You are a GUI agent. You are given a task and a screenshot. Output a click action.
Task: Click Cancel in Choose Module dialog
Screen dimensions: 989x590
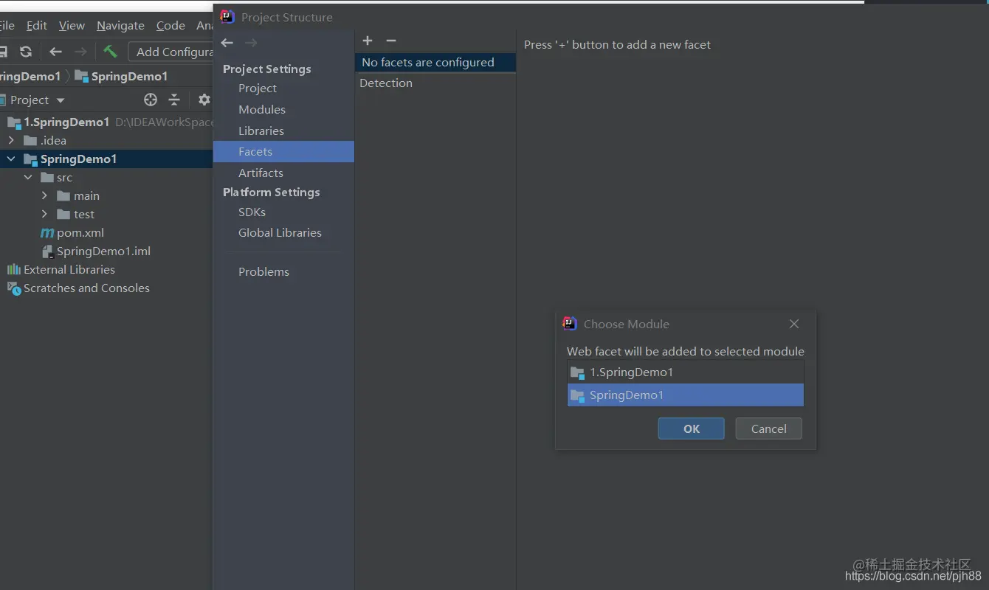(x=769, y=428)
